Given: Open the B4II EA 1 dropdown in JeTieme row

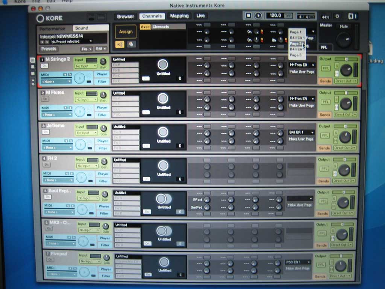Looking at the screenshot, I should 301,132.
